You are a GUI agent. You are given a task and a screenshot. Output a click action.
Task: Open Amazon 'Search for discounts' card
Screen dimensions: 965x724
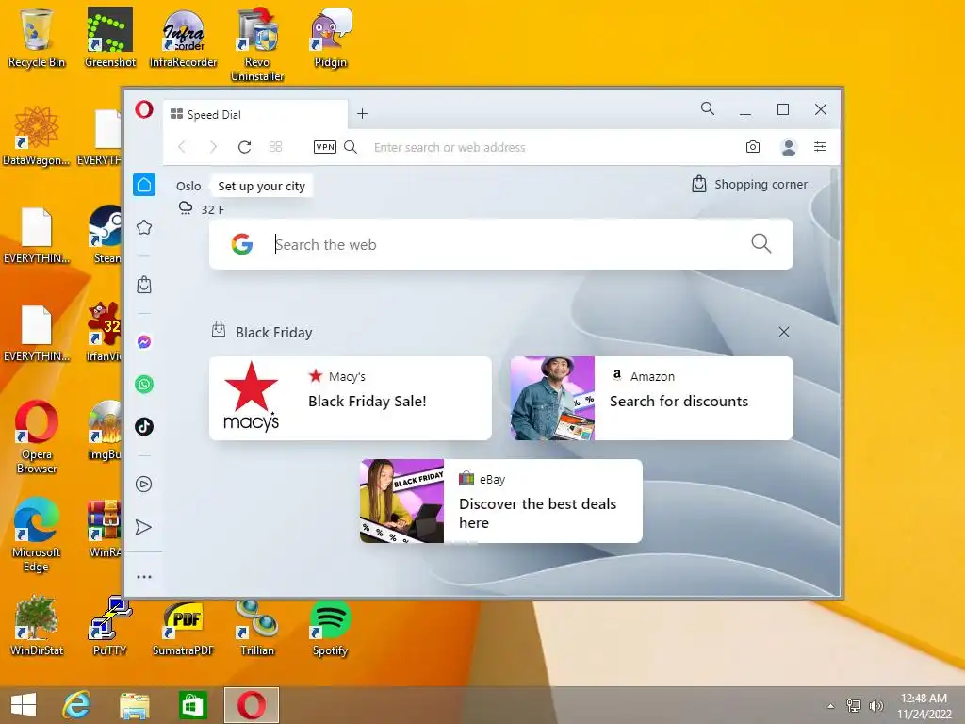pos(652,399)
